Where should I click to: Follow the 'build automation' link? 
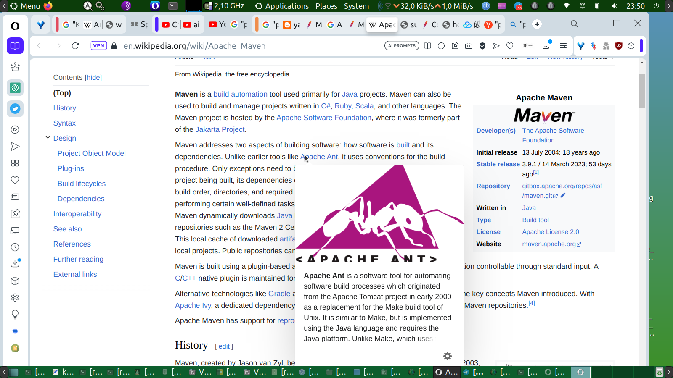point(240,94)
